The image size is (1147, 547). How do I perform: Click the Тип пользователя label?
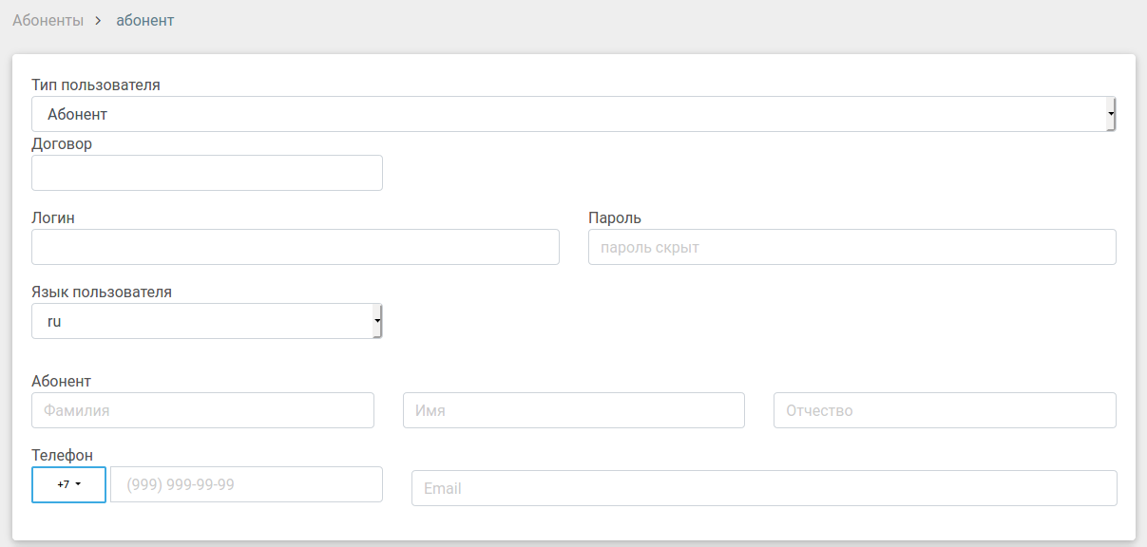point(96,85)
